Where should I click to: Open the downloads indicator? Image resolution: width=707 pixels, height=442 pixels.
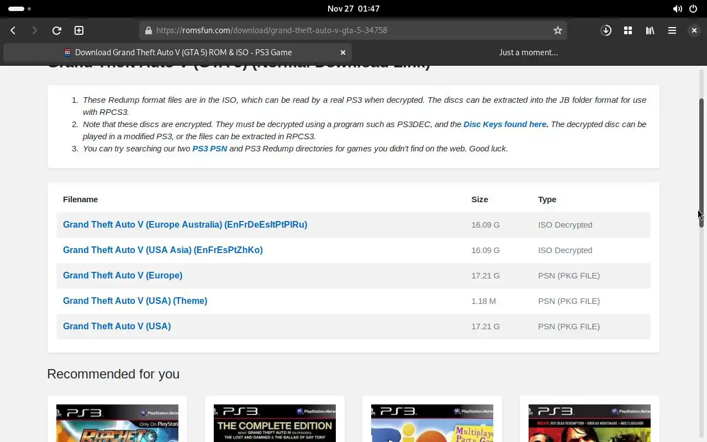pos(606,30)
